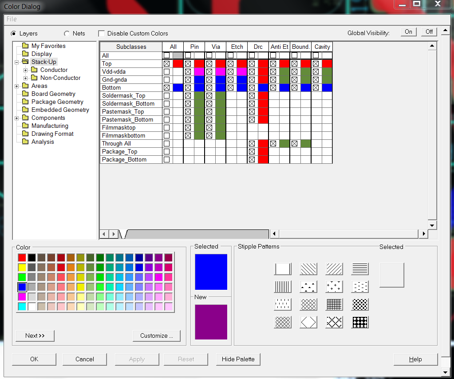This screenshot has width=454, height=379.
Task: Expand the Areas tree node
Action: pyautogui.click(x=17, y=86)
